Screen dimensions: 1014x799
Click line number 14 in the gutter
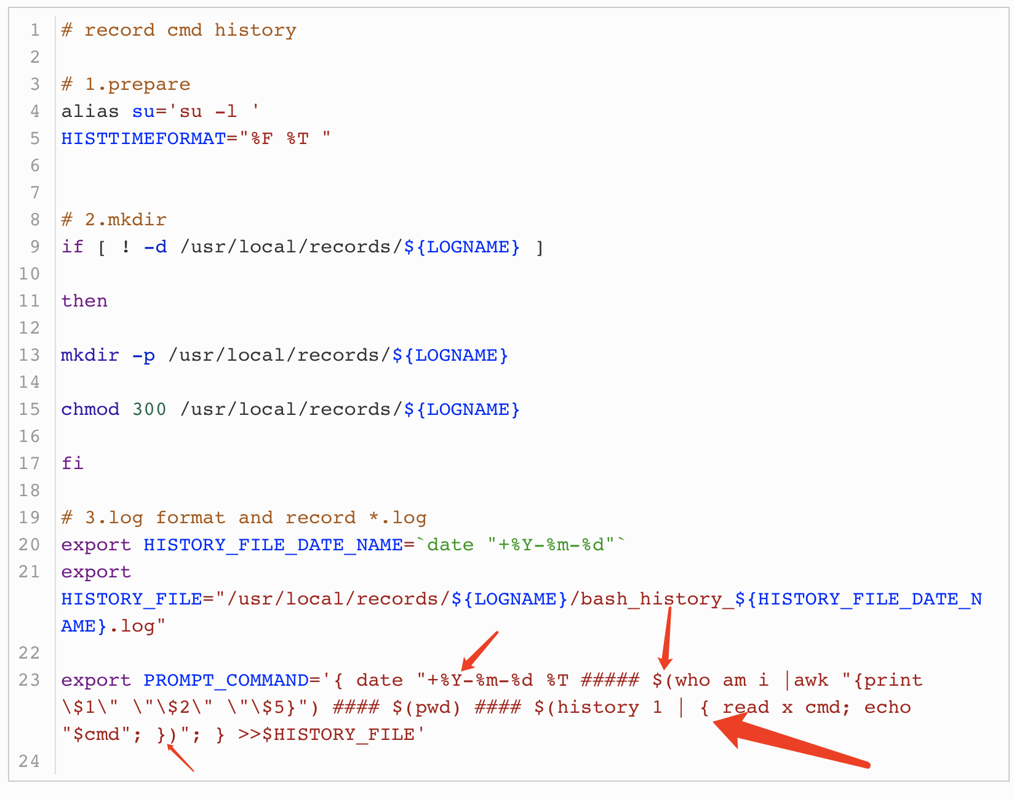point(29,382)
